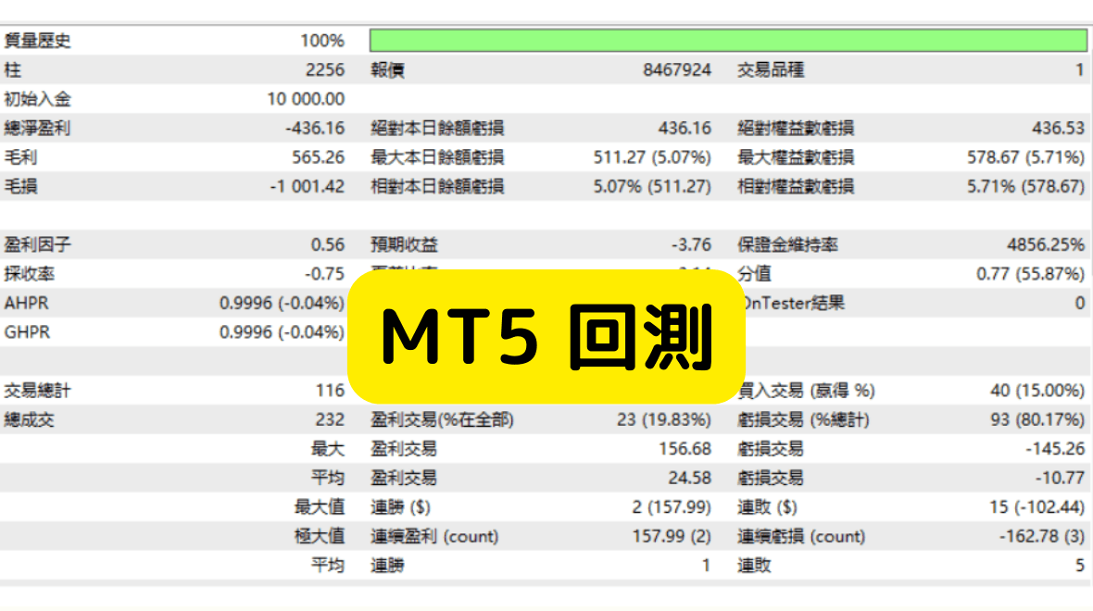
Task: Select the 交易總計 value 116
Action: tap(330, 392)
